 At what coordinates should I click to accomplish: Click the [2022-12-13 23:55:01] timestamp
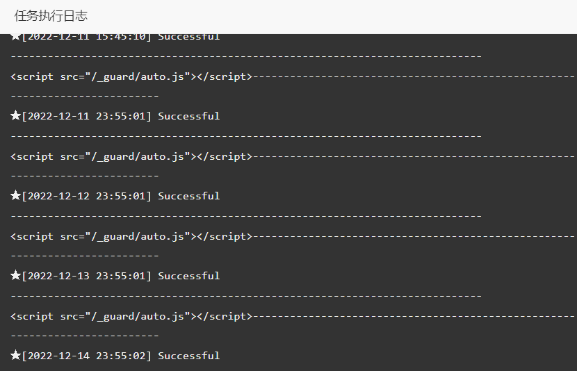(86, 276)
